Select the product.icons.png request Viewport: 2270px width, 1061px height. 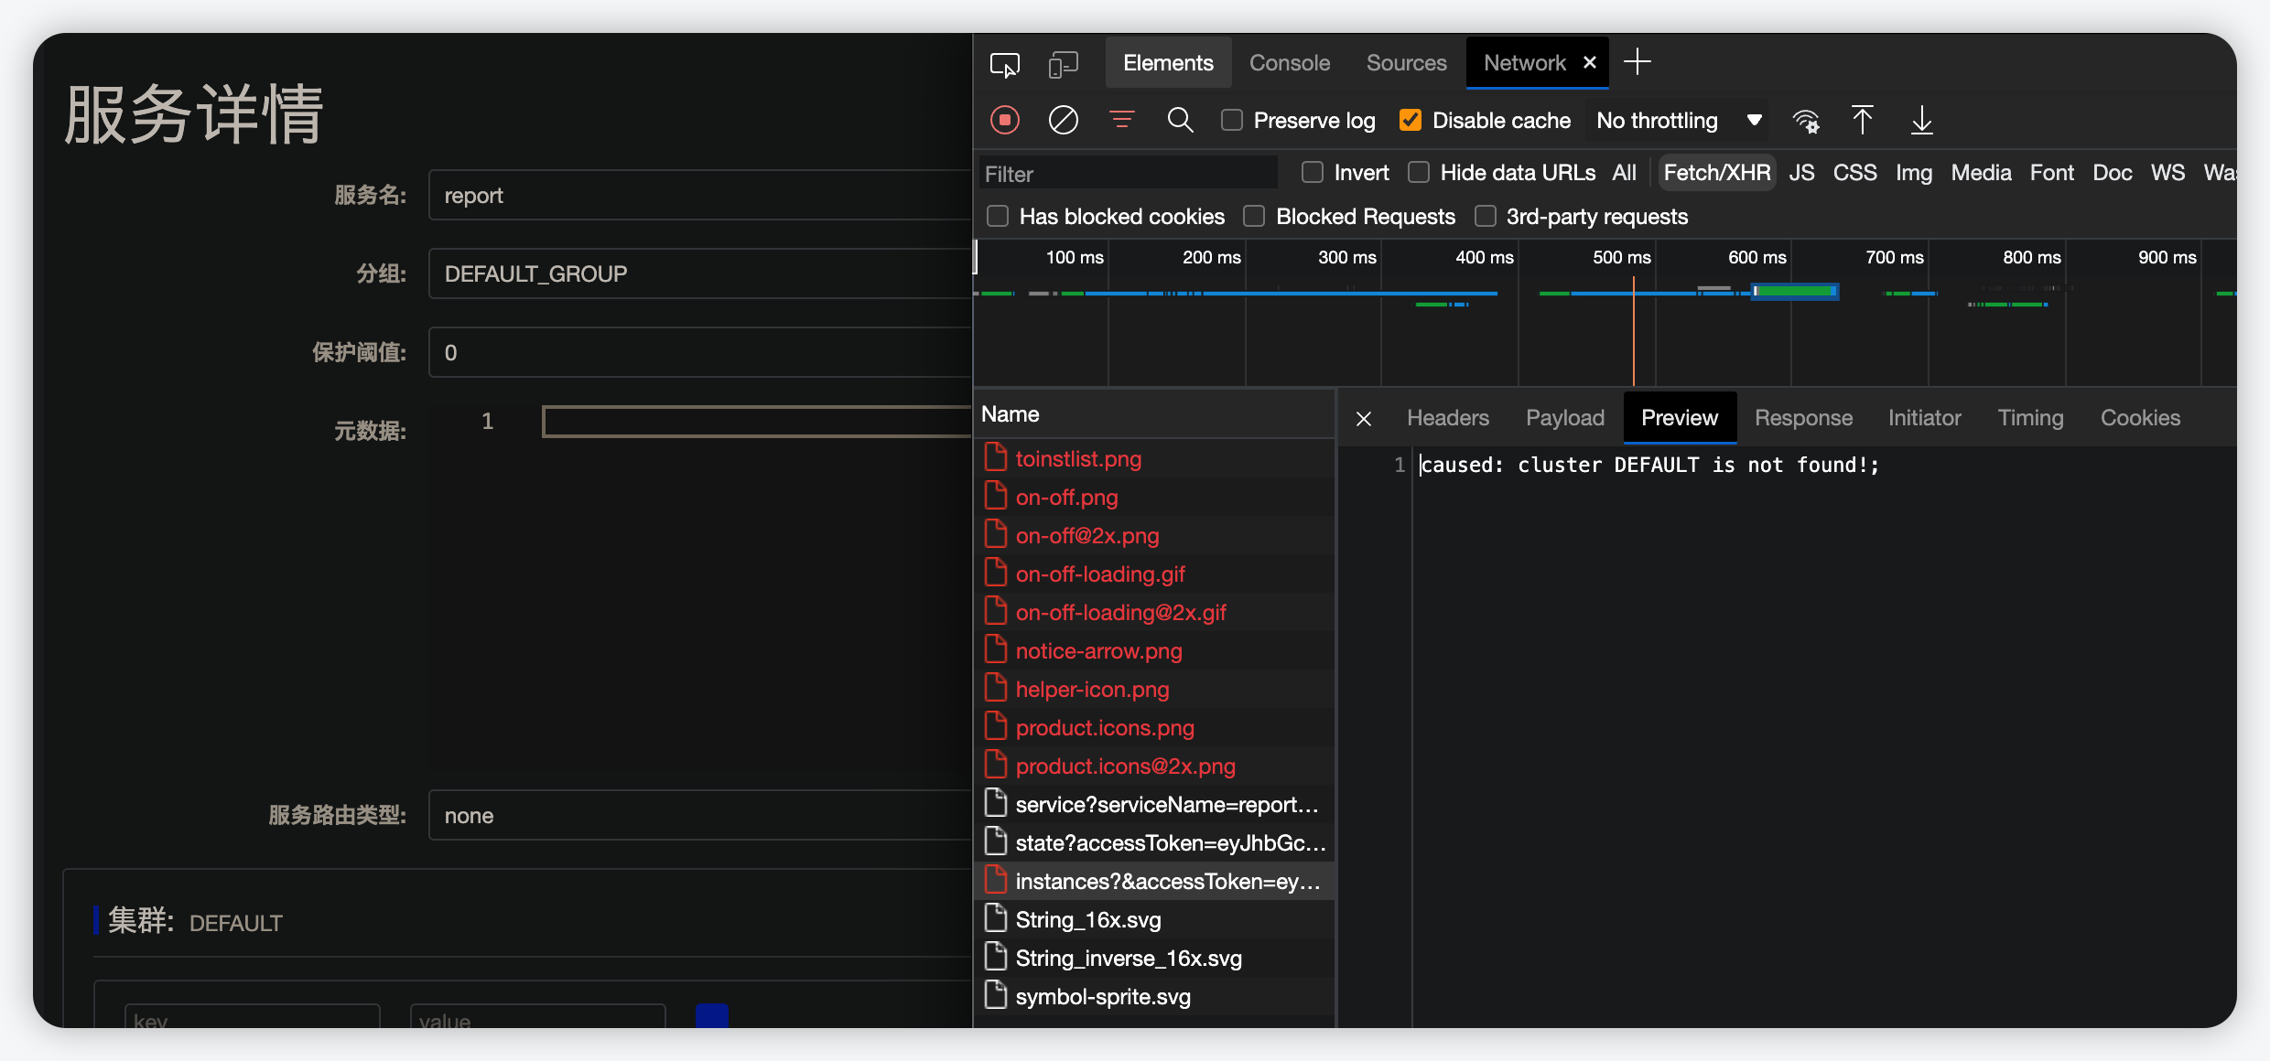coord(1153,727)
